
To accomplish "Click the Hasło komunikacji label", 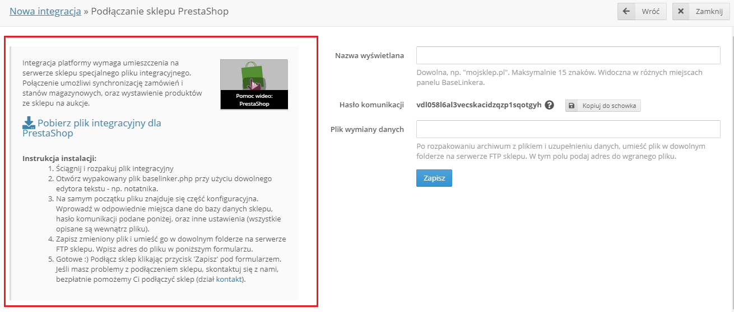I will point(372,105).
